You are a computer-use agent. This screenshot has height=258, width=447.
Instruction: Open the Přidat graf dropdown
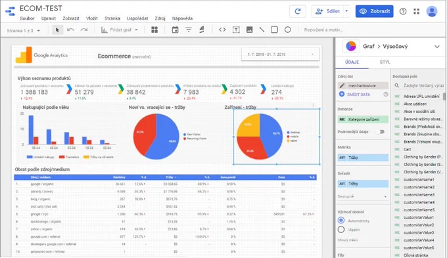pos(120,30)
